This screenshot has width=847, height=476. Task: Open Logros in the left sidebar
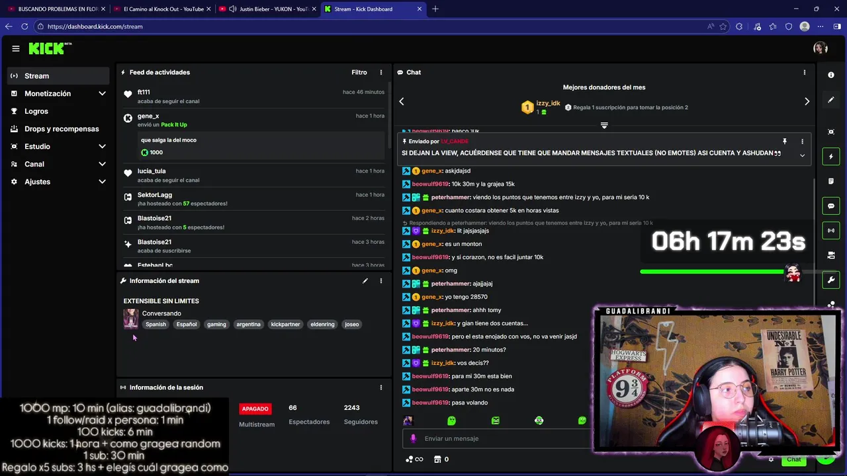(58, 111)
